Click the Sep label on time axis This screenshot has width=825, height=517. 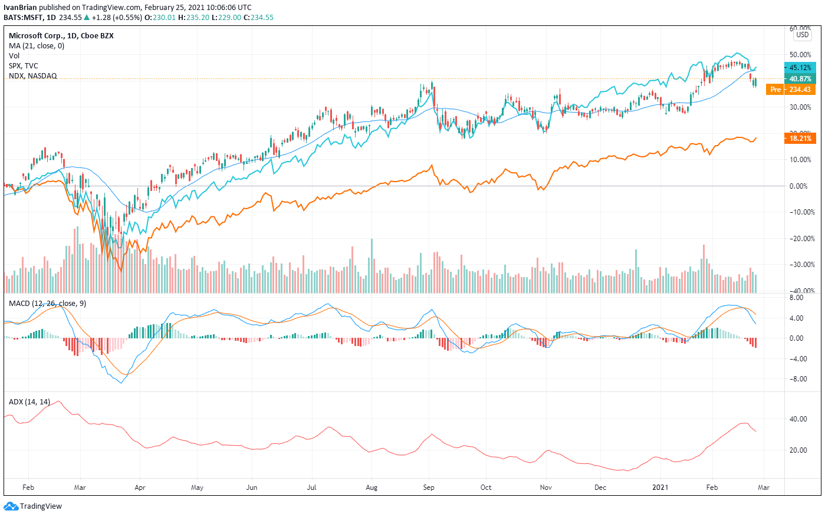pos(429,488)
